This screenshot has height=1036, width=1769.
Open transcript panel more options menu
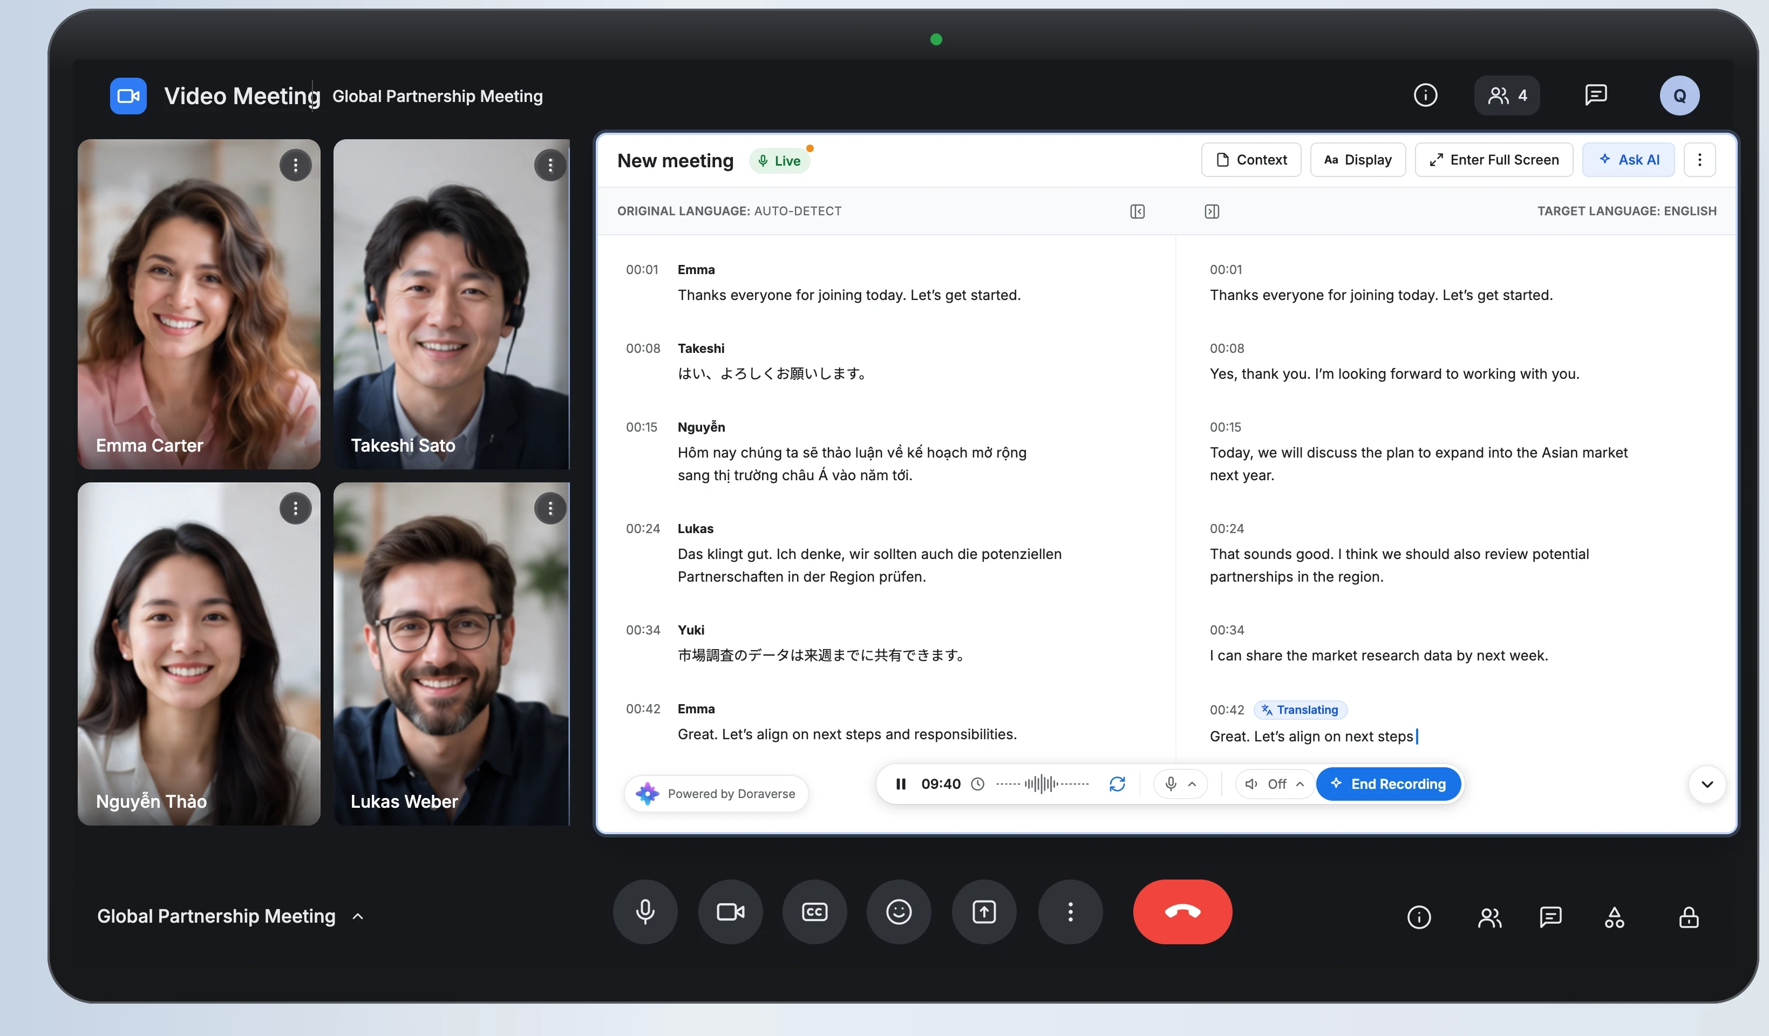pyautogui.click(x=1699, y=160)
